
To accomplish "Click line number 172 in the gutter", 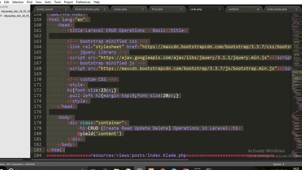I will tap(37, 90).
